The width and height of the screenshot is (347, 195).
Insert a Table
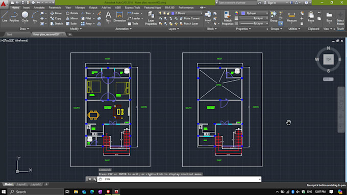[x=133, y=23]
